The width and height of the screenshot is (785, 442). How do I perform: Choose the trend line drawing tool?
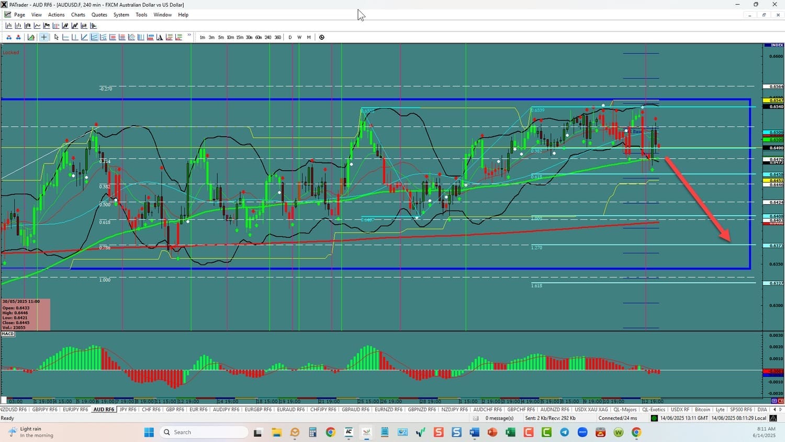pyautogui.click(x=84, y=37)
